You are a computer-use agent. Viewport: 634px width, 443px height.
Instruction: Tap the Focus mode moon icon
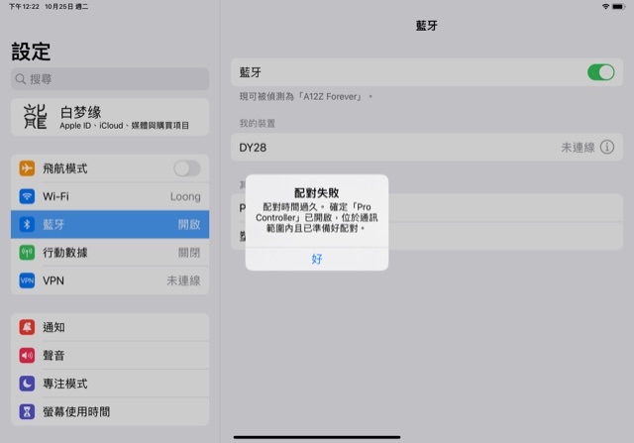click(x=27, y=384)
